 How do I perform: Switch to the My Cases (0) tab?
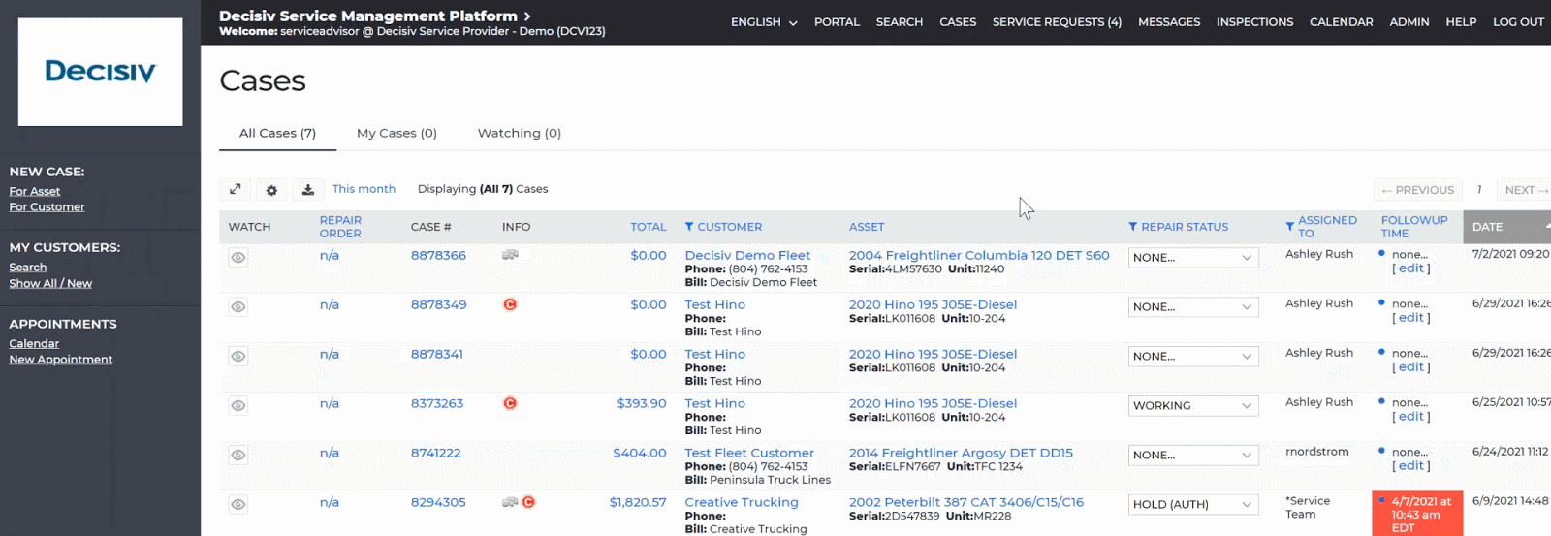pos(396,133)
